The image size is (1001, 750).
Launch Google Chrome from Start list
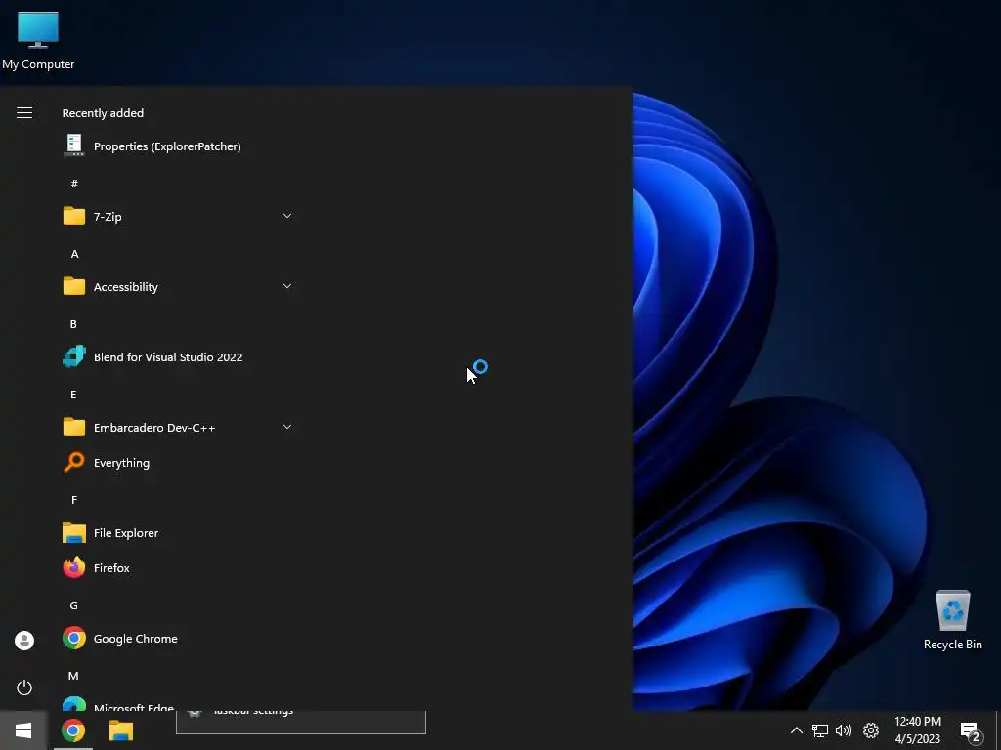click(x=179, y=639)
